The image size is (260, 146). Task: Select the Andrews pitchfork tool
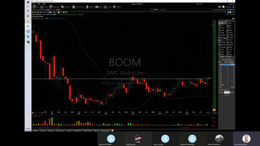pos(222,38)
